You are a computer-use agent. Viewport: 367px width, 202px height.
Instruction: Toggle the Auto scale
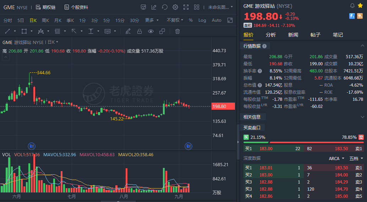click(217, 20)
